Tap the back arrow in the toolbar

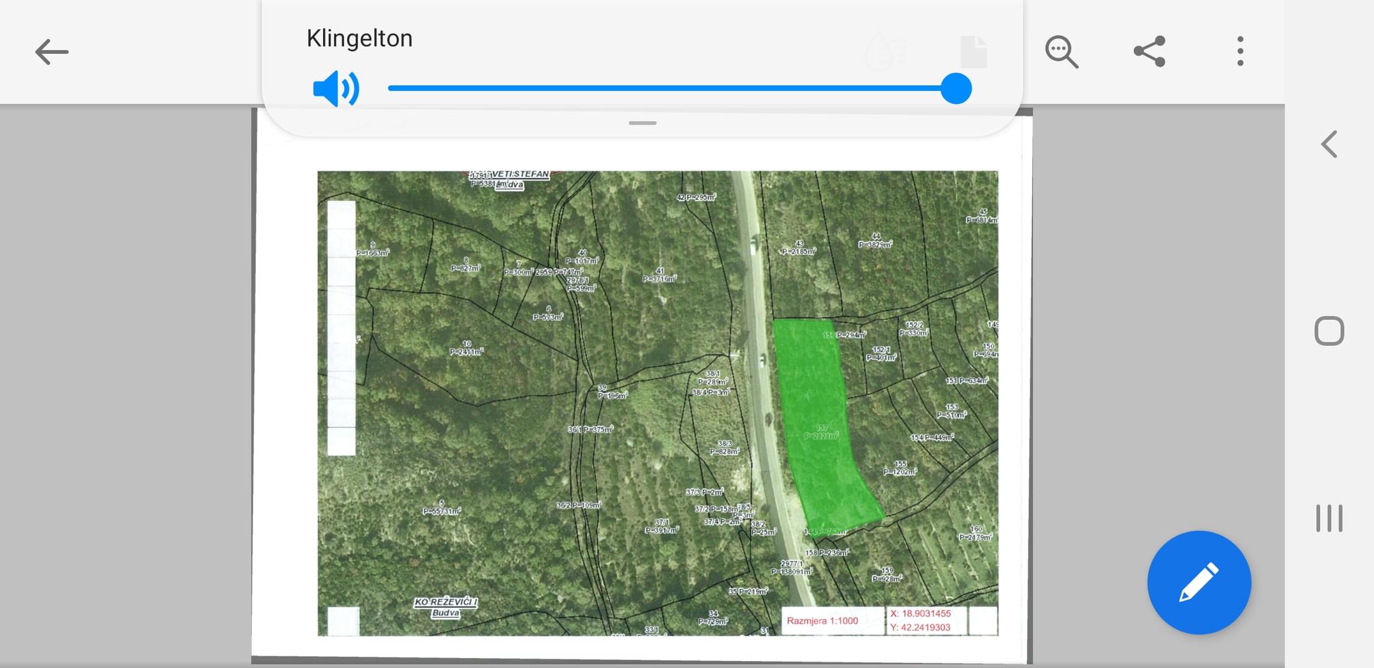point(51,52)
